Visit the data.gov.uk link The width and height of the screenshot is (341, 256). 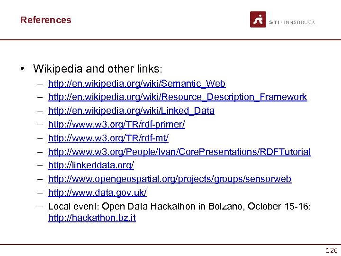(98, 192)
